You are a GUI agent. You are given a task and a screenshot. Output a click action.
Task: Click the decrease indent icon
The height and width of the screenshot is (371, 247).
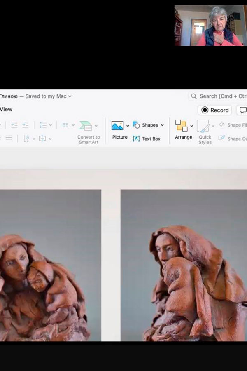tap(14, 124)
